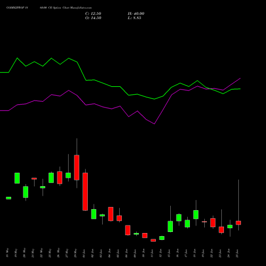Select the small red candle for 11 Jun
266x266 pixels.
coord(153,240)
